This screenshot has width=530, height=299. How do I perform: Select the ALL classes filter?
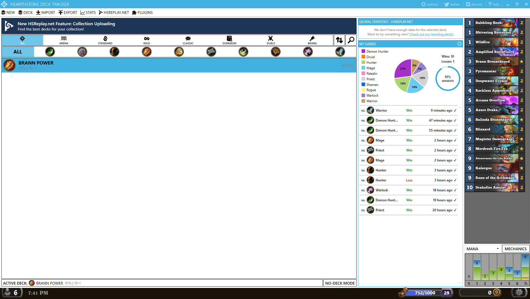pyautogui.click(x=18, y=52)
